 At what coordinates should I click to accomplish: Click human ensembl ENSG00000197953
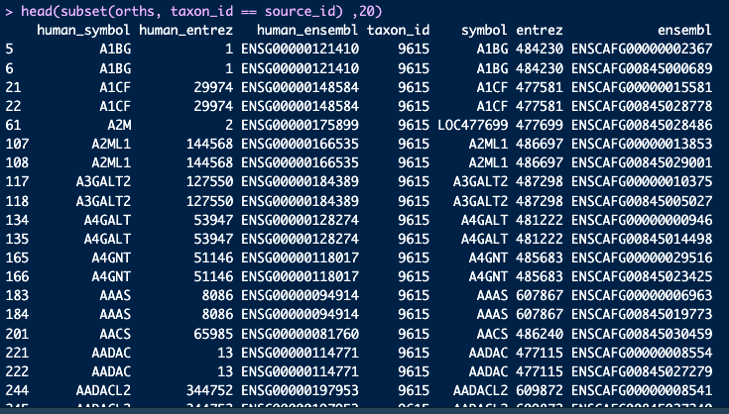[300, 390]
